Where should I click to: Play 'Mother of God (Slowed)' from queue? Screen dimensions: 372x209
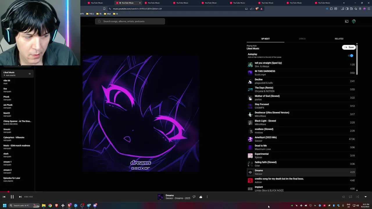click(301, 98)
